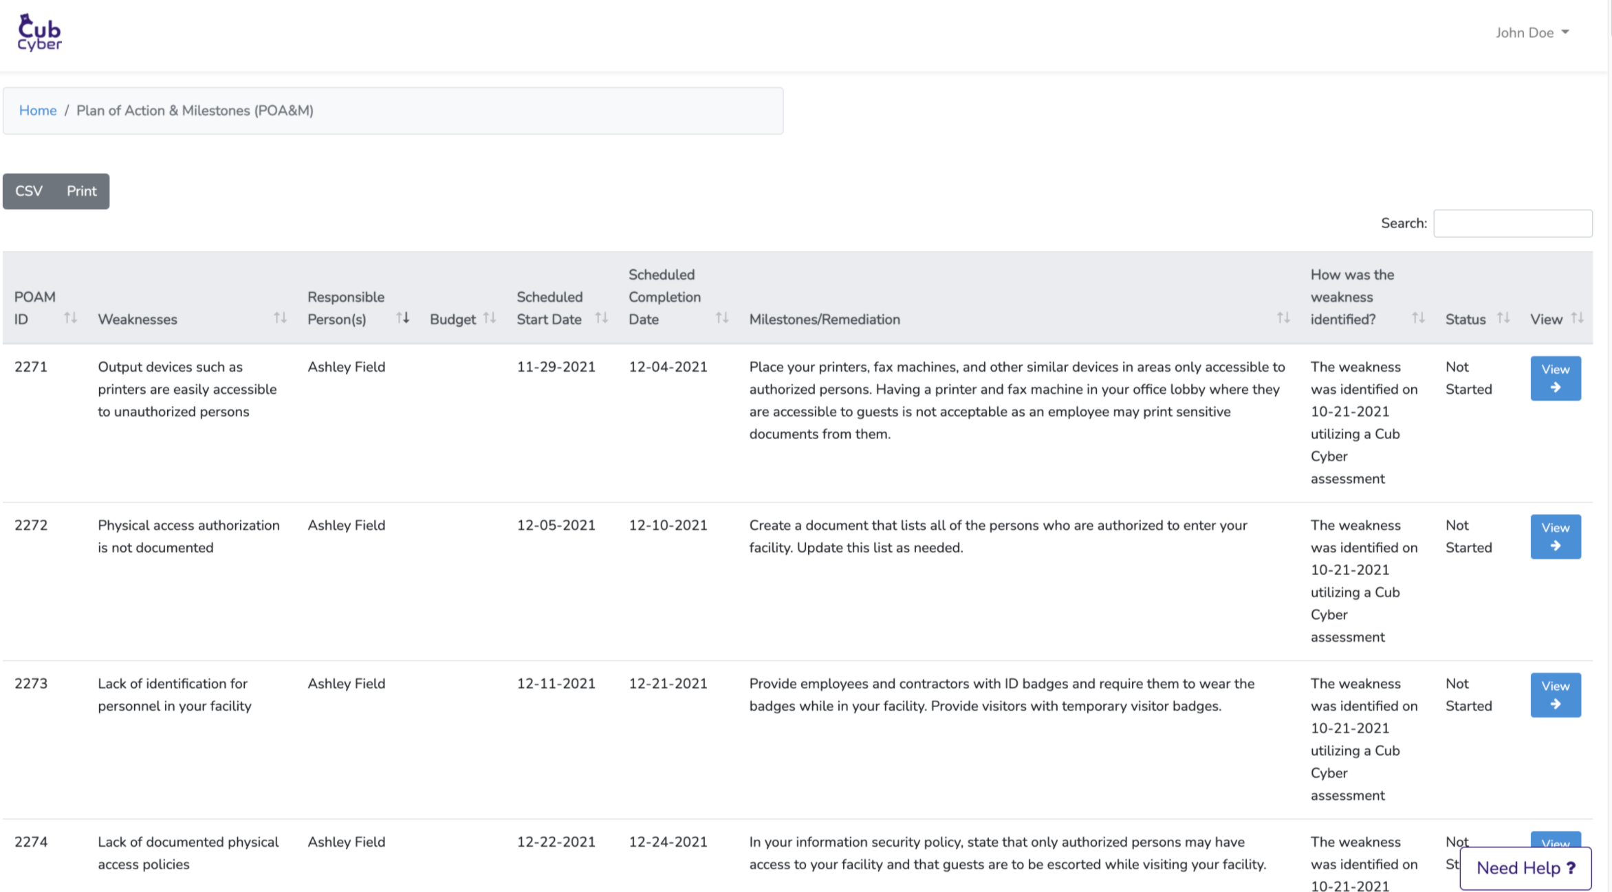Click the Cub Cyber logo

[39, 32]
